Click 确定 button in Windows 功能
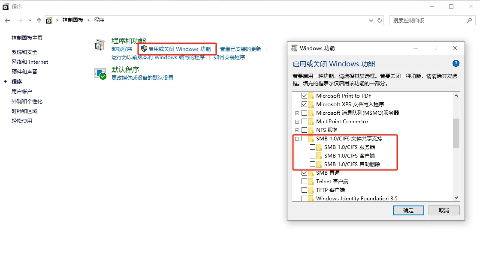Viewport: 480px width, 271px height. click(408, 211)
